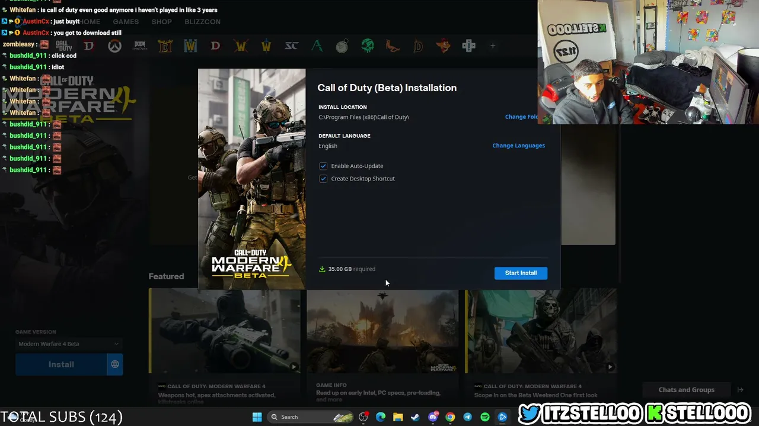Open Steam from the taskbar
Screen dimensions: 759x426
point(415,417)
